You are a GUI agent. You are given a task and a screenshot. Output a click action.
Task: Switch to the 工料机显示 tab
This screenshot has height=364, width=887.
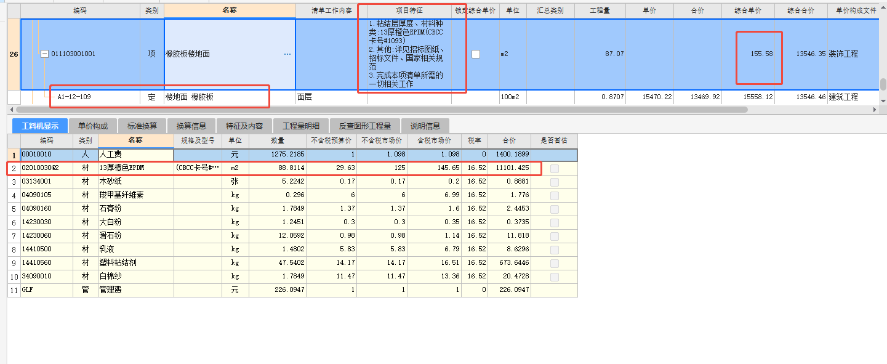[x=40, y=126]
